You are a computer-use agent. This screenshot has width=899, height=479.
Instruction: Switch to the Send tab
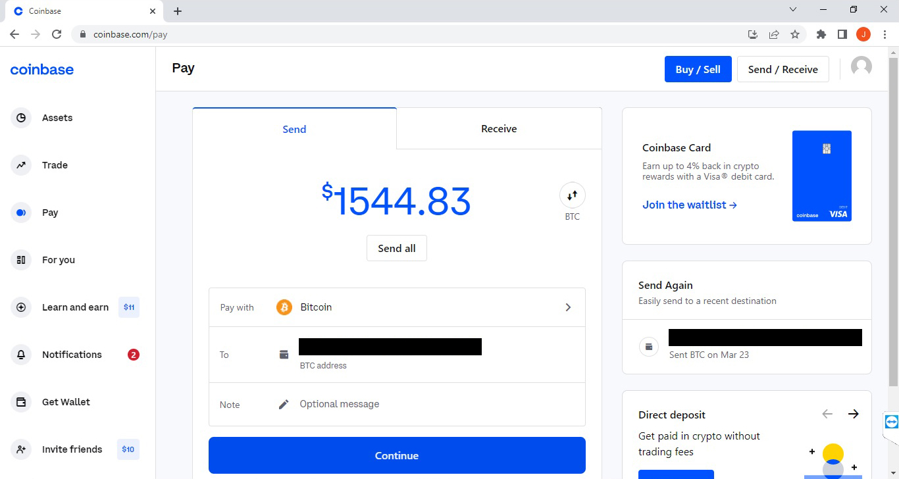click(294, 129)
